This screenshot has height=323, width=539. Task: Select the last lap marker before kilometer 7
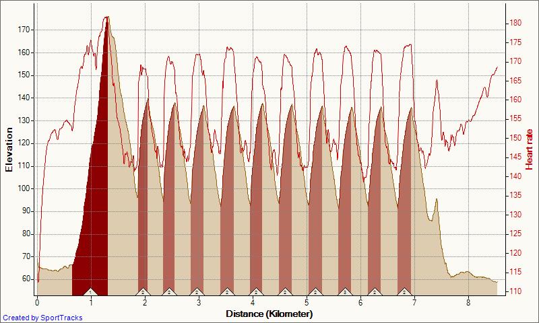click(x=404, y=291)
